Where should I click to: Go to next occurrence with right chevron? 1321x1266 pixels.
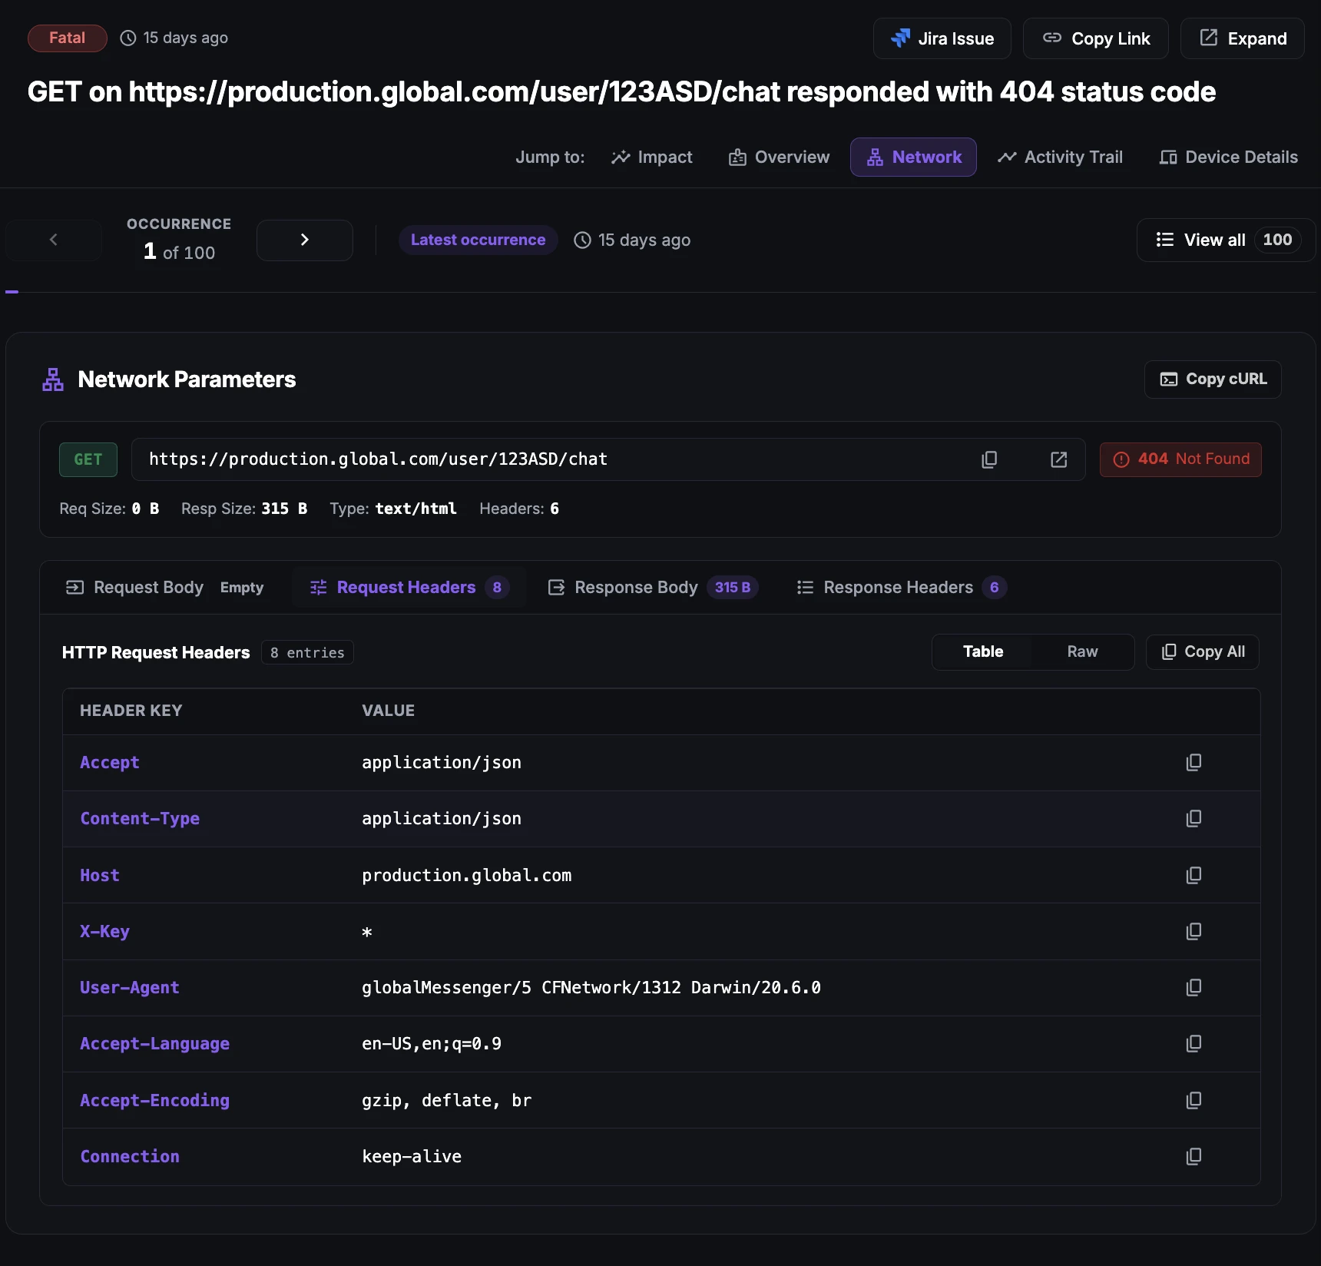[x=305, y=240]
